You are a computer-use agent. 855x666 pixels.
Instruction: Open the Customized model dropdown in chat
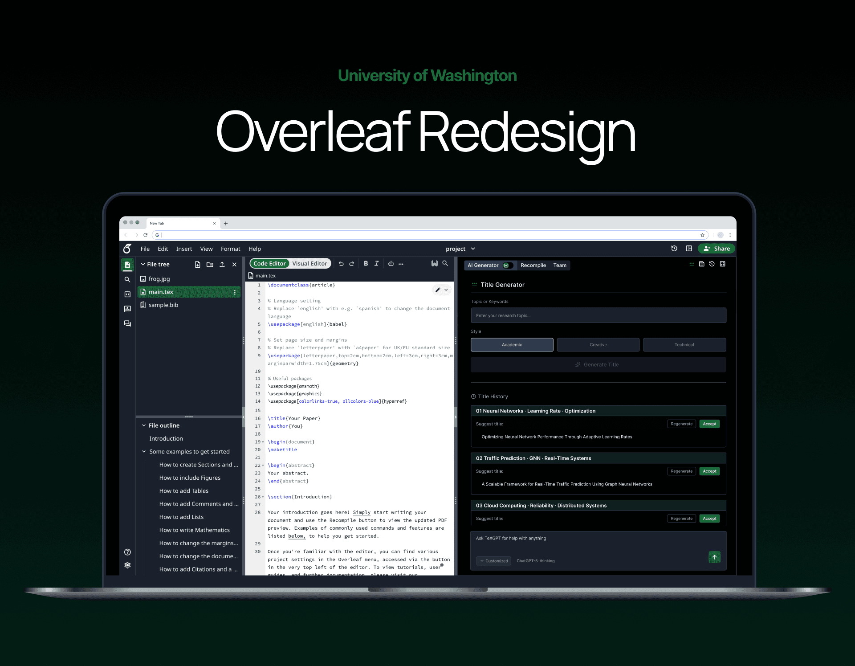tap(494, 561)
